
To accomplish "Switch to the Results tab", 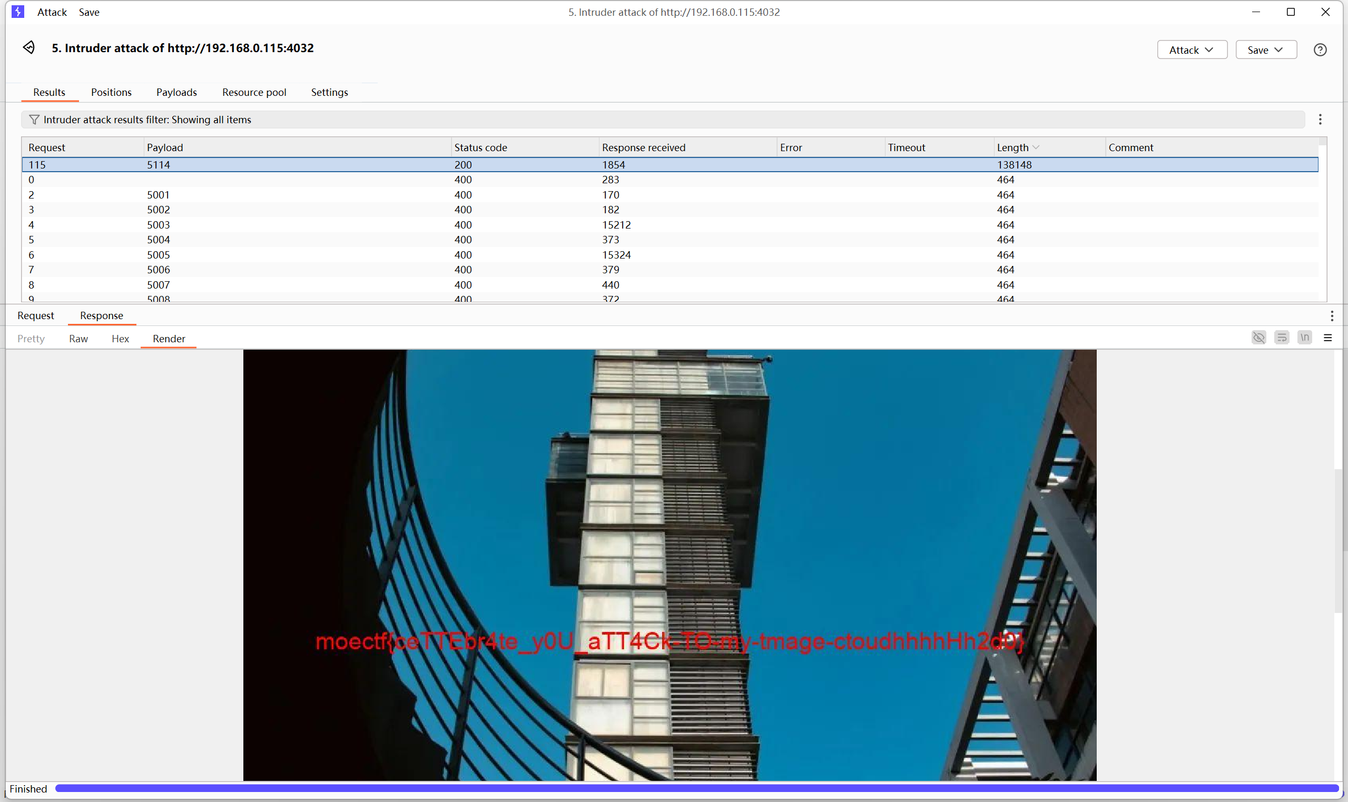I will pyautogui.click(x=49, y=92).
